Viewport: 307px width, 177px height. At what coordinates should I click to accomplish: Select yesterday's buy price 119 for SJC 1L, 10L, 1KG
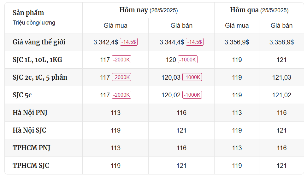237,60
